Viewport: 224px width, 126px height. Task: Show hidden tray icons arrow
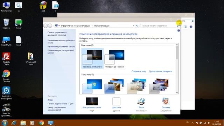pos(192,123)
